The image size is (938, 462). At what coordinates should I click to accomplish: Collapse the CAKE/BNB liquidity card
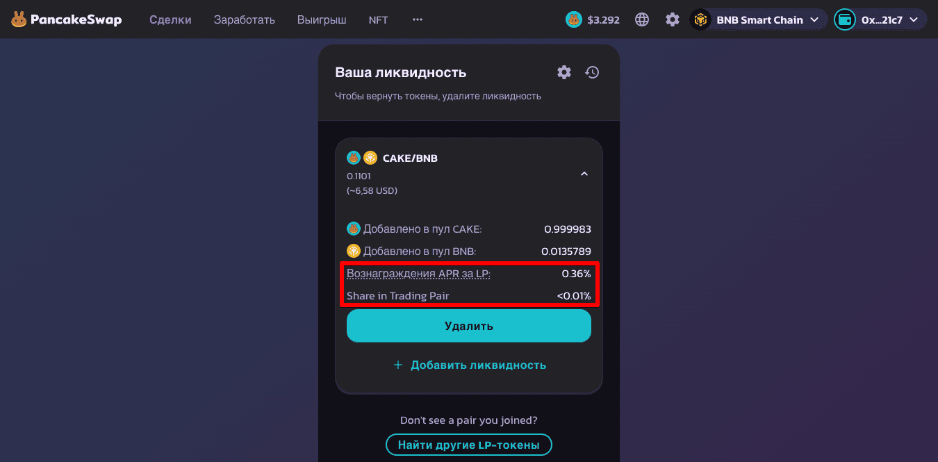click(x=584, y=174)
